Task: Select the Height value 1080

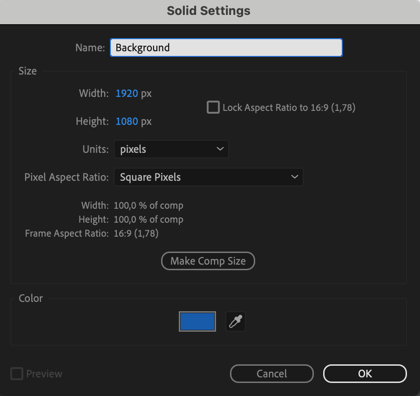Action: pyautogui.click(x=127, y=122)
